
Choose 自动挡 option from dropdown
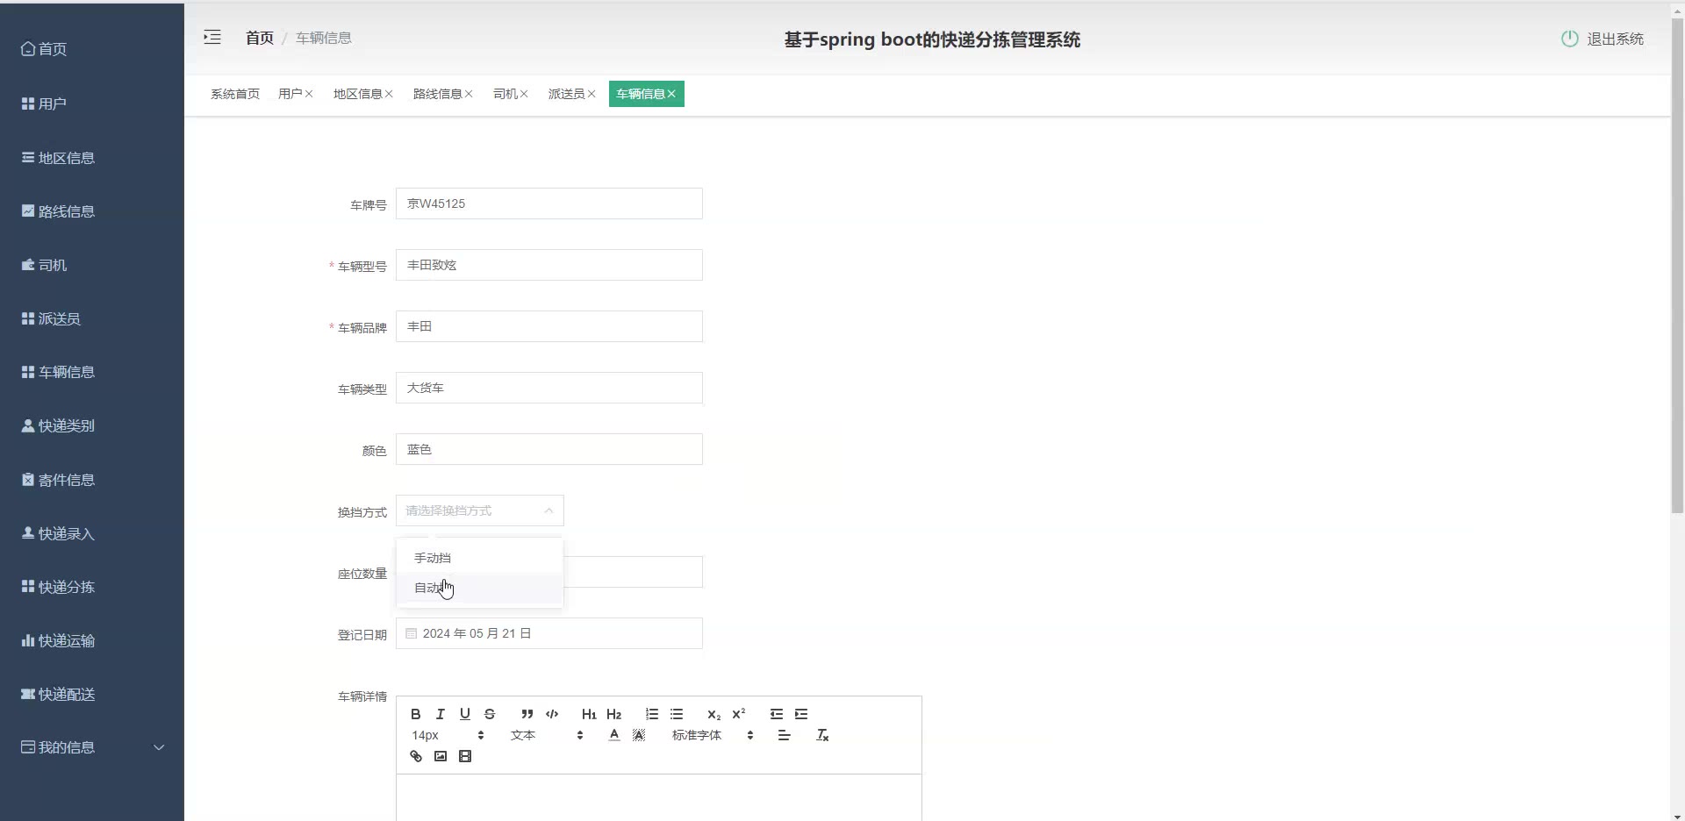pos(480,588)
